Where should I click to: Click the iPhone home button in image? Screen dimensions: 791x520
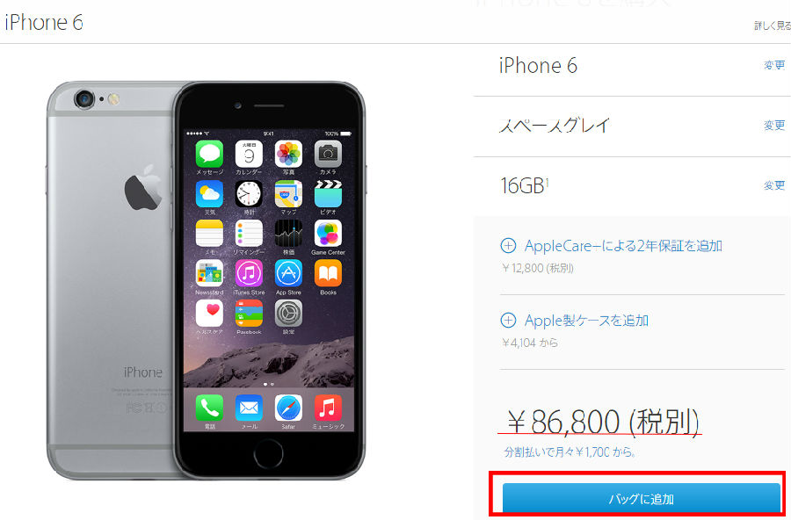pos(268,454)
